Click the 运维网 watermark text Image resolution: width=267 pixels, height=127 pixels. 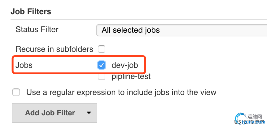click(x=254, y=117)
